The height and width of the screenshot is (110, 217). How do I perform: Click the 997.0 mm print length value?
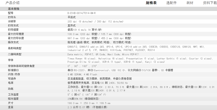100,38
